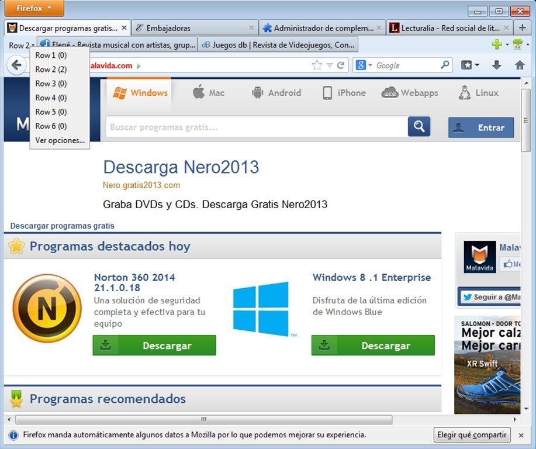Screen dimensions: 536x449
Task: Click the Salomon XR Swift shoe advertisement
Action: click(x=487, y=365)
